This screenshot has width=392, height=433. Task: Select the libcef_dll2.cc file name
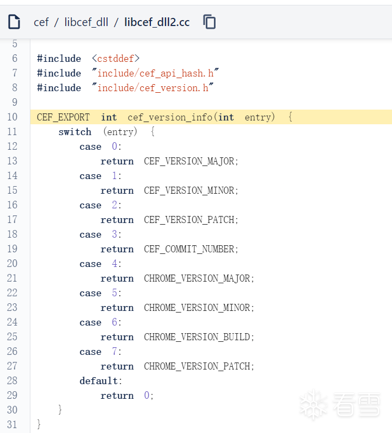click(157, 22)
